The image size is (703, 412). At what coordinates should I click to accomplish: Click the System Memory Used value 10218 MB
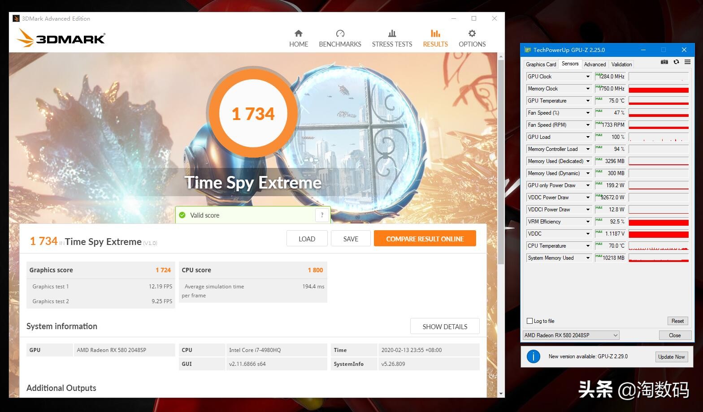[x=610, y=258]
